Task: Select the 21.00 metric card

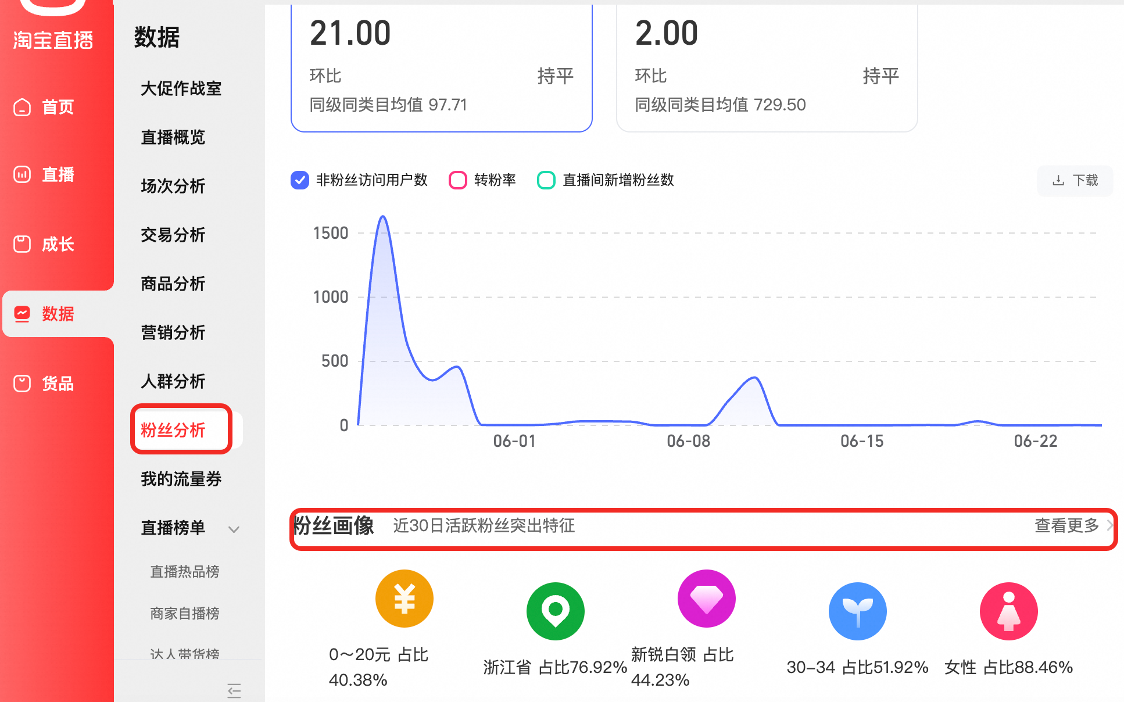Action: point(442,68)
